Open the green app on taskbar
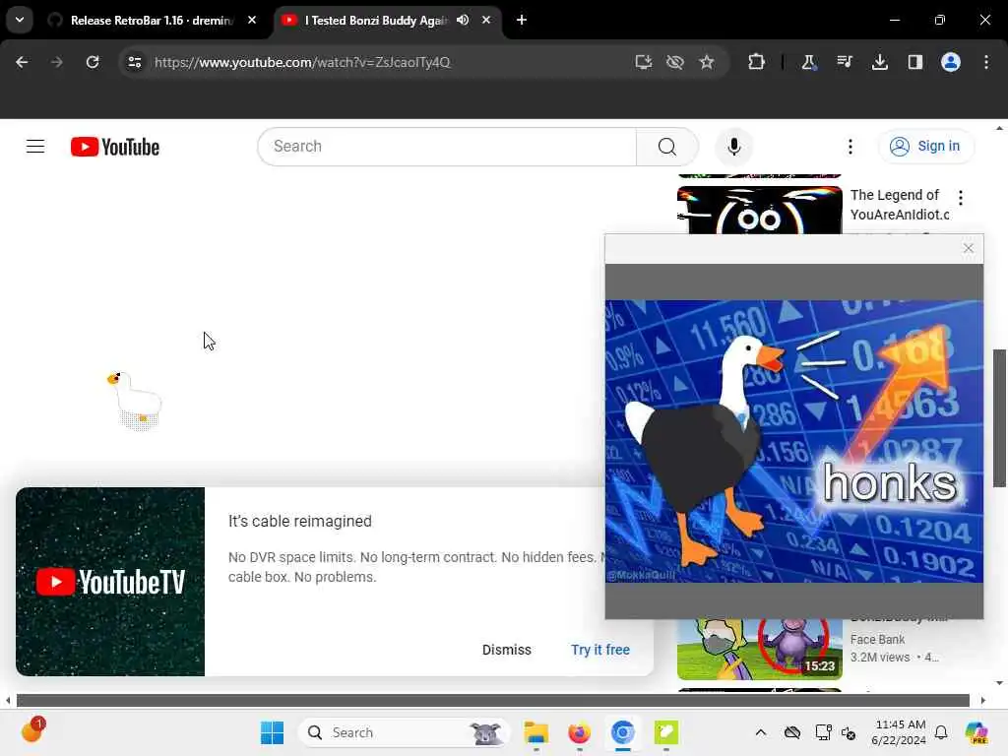 point(666,732)
